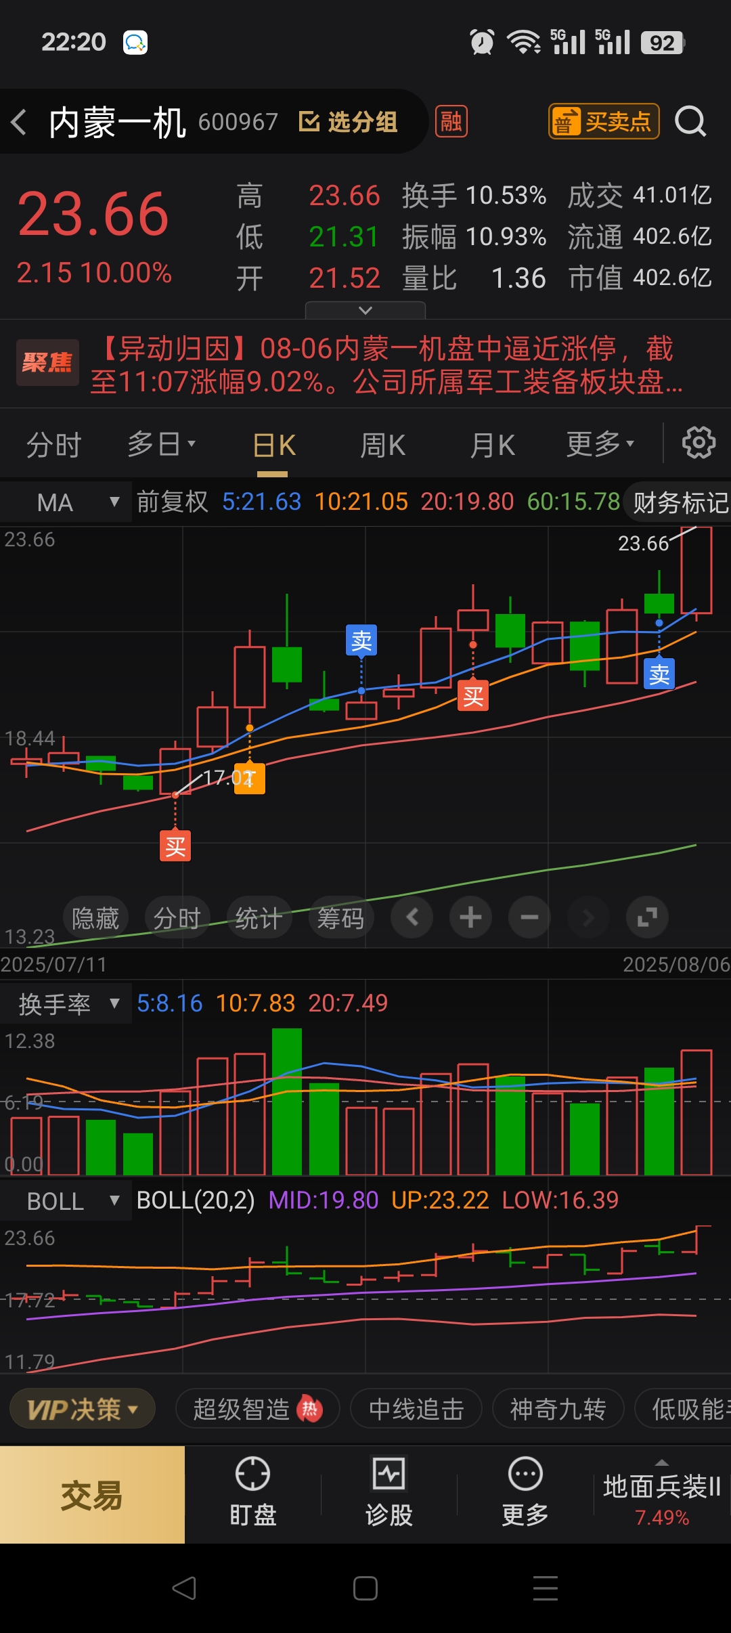Tap the 换手 10.53% value

coord(506,196)
